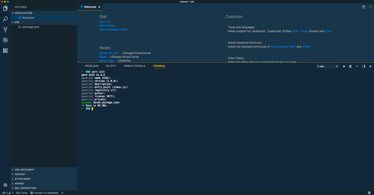Close the terminal panel
374x195 pixels.
(370, 66)
